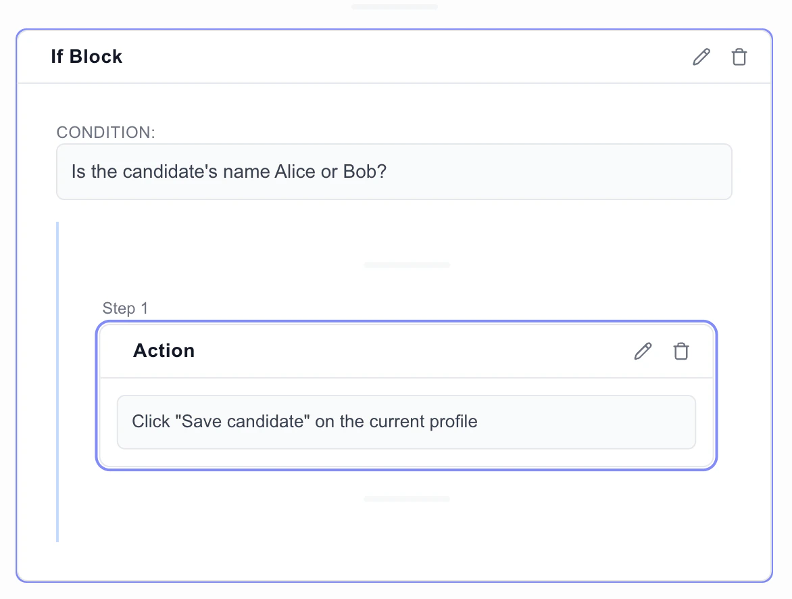The height and width of the screenshot is (599, 792).
Task: Click the "Step 1" label
Action: [x=125, y=309]
